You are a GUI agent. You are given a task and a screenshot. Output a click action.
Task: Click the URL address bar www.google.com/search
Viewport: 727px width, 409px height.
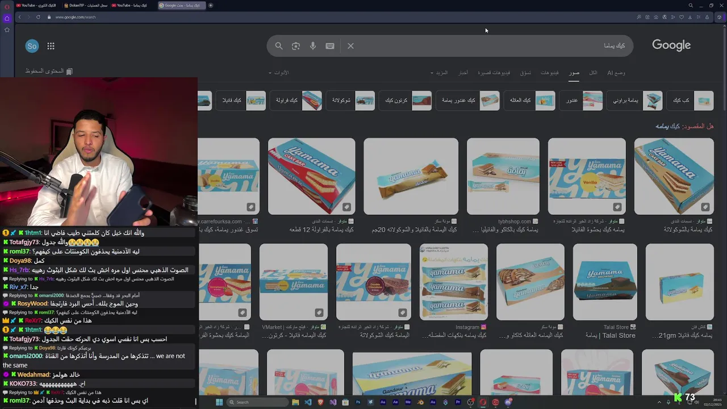[x=76, y=17]
